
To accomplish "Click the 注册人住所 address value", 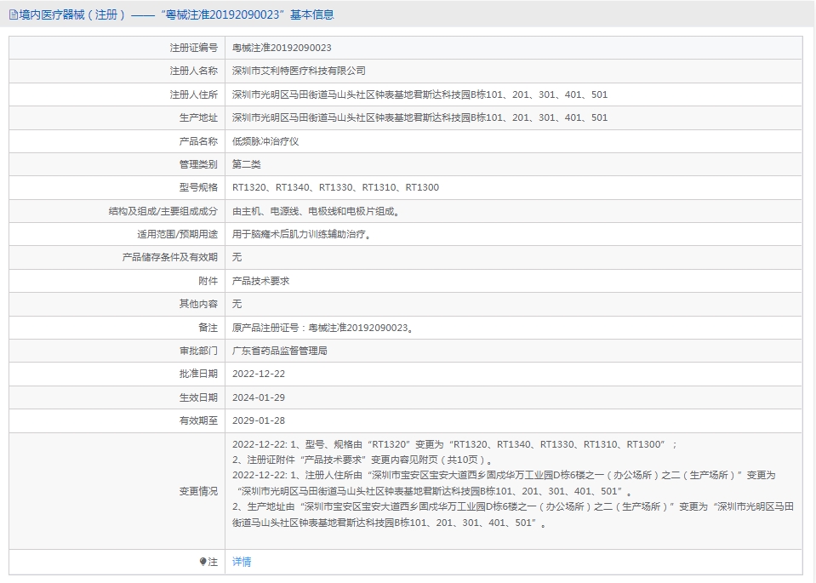I will [419, 94].
